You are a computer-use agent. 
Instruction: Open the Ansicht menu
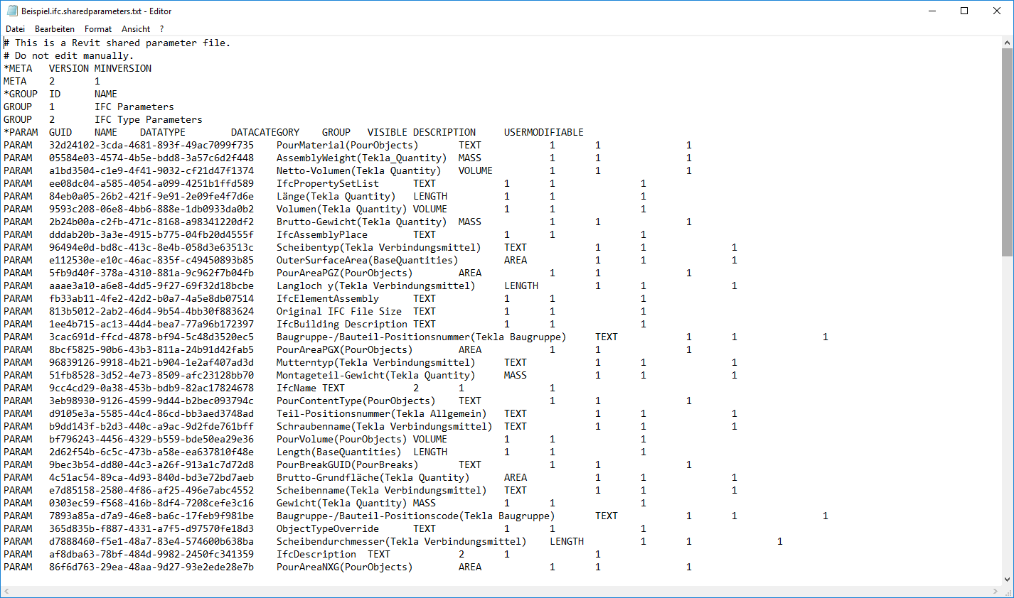click(x=136, y=29)
